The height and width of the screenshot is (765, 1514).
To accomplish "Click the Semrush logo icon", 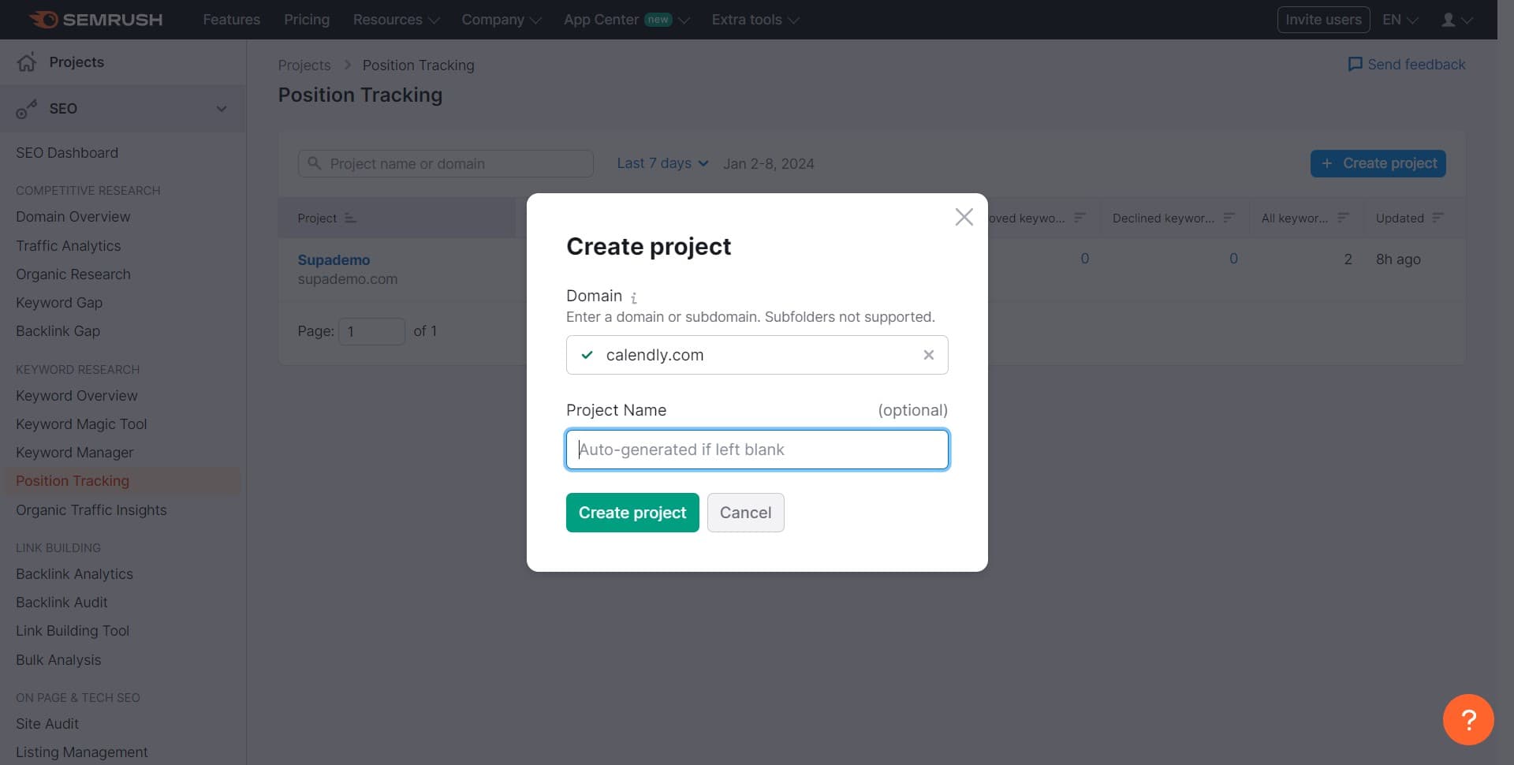I will 44,20.
